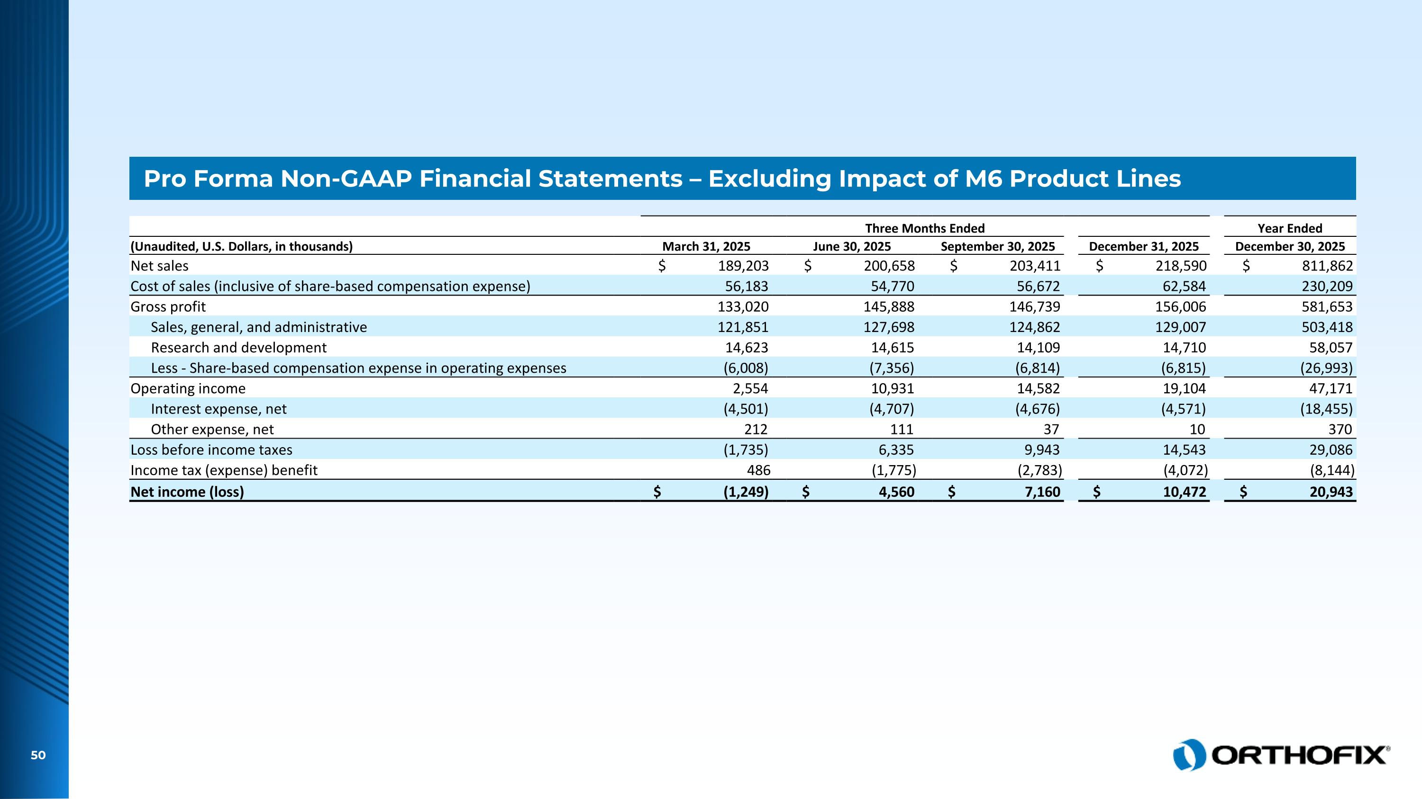This screenshot has height=799, width=1422.
Task: Select the Interest expense, net label
Action: [x=219, y=409]
